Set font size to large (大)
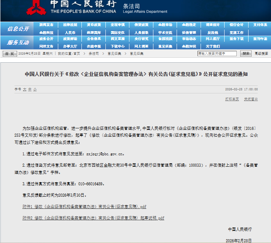 coord(24,89)
